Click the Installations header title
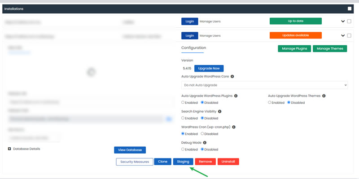Screen dimensions: 359x179 [x=14, y=9]
